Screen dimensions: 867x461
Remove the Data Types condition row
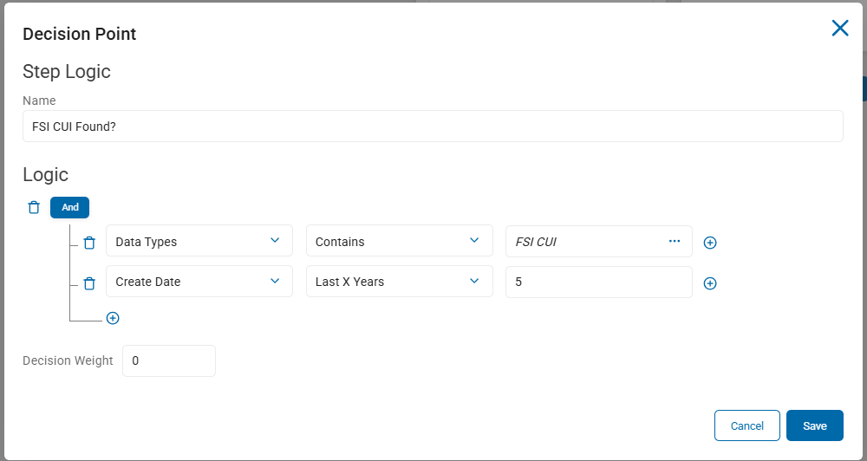[x=89, y=243]
